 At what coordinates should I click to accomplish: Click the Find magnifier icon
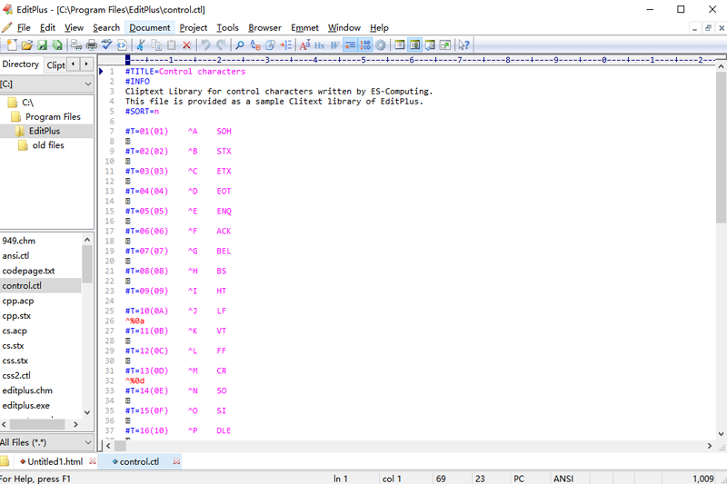(x=240, y=44)
